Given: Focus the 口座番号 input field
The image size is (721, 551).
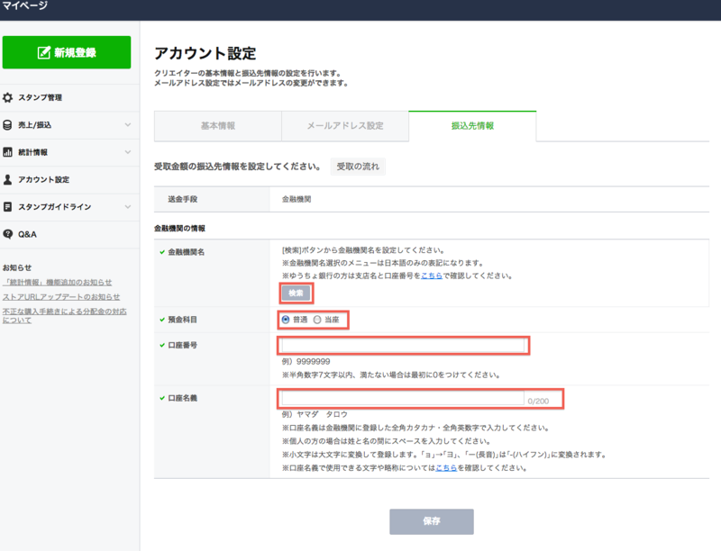Looking at the screenshot, I should 403,346.
